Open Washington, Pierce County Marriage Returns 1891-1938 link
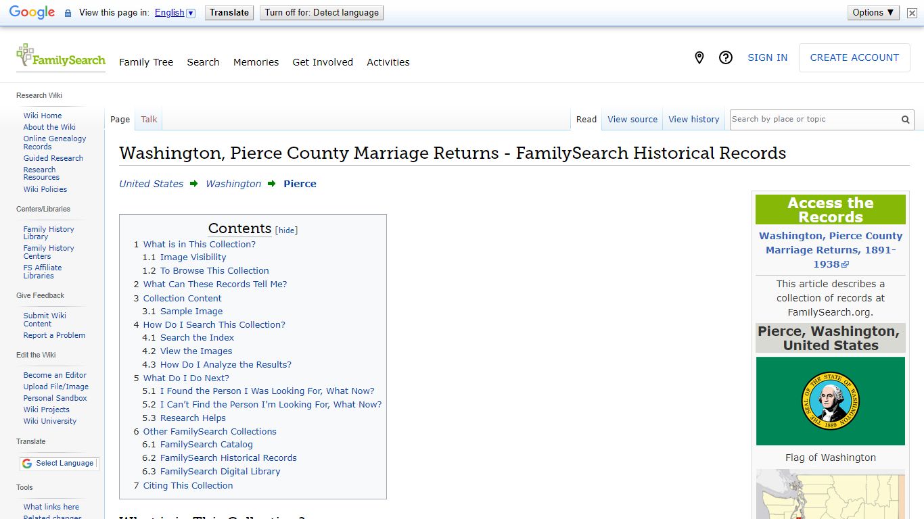 831,250
